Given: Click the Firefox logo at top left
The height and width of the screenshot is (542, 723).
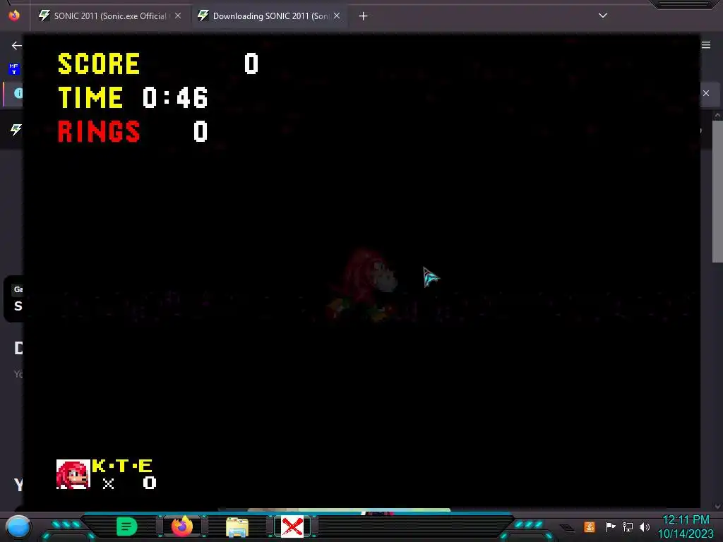Looking at the screenshot, I should [14, 16].
